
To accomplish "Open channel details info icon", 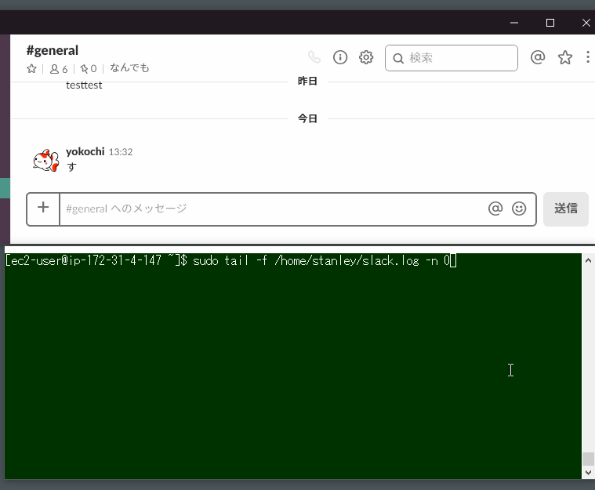I will pos(340,57).
